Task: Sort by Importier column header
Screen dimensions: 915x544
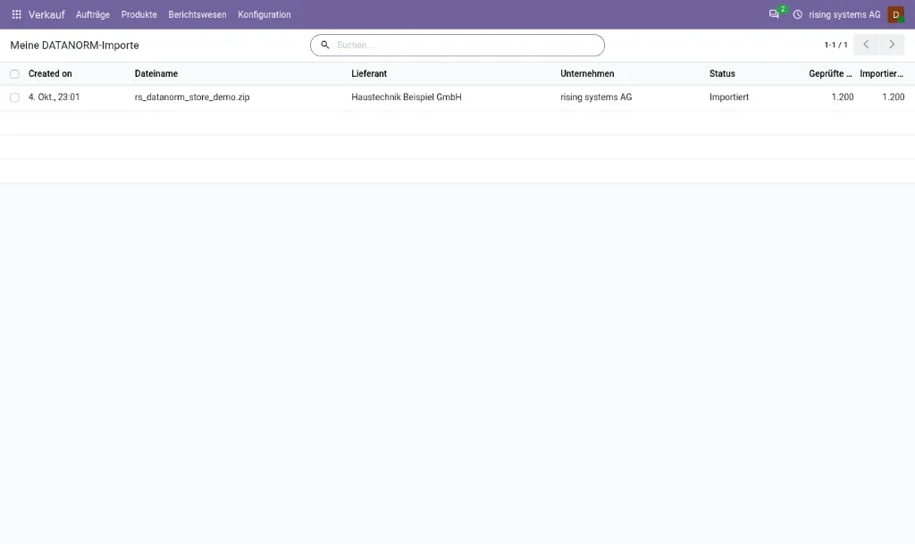Action: (x=881, y=73)
